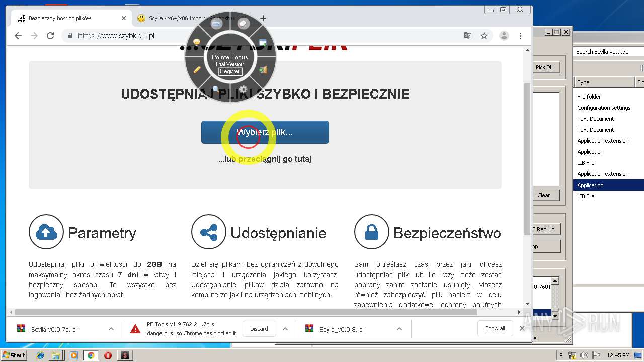Click the Google Translate icon in address bar
Viewport: 644px width, 362px height.
tap(468, 36)
